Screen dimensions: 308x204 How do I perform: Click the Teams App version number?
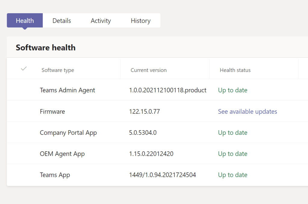[x=162, y=175]
